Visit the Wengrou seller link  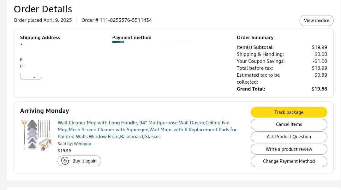(x=82, y=144)
